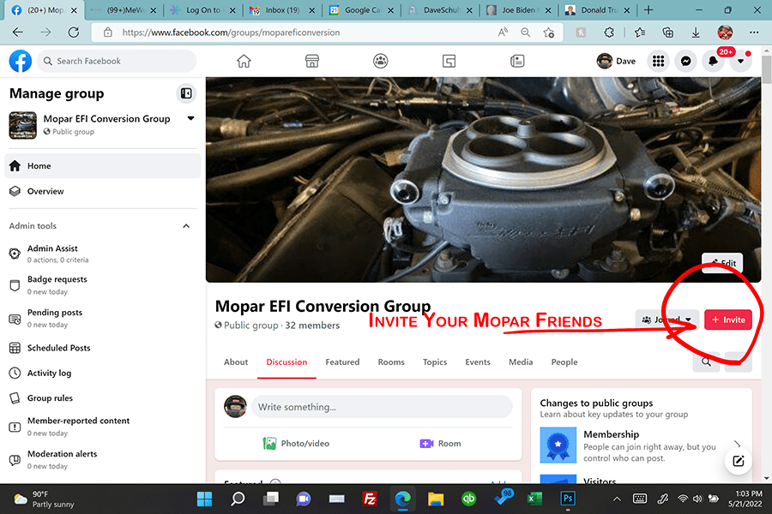Image resolution: width=772 pixels, height=514 pixels.
Task: Click the red Invite button
Action: 728,320
